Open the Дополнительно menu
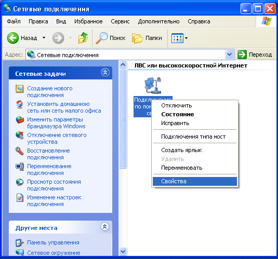Image resolution: width=278 pixels, height=259 pixels. coord(158,21)
